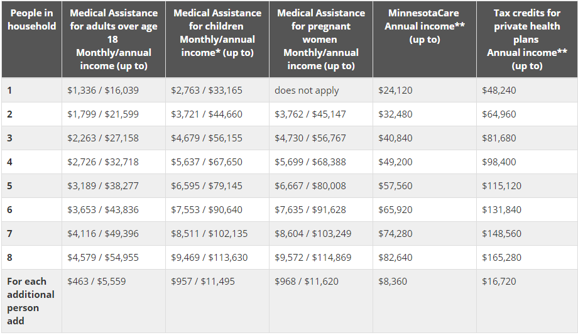Click the $49,200 MinnesotaCare cell
Screen dimensions: 578x335
(396, 162)
